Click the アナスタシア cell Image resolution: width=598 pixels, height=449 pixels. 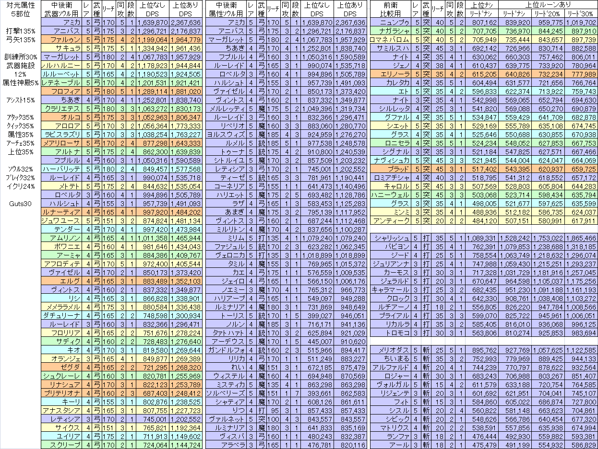61,411
